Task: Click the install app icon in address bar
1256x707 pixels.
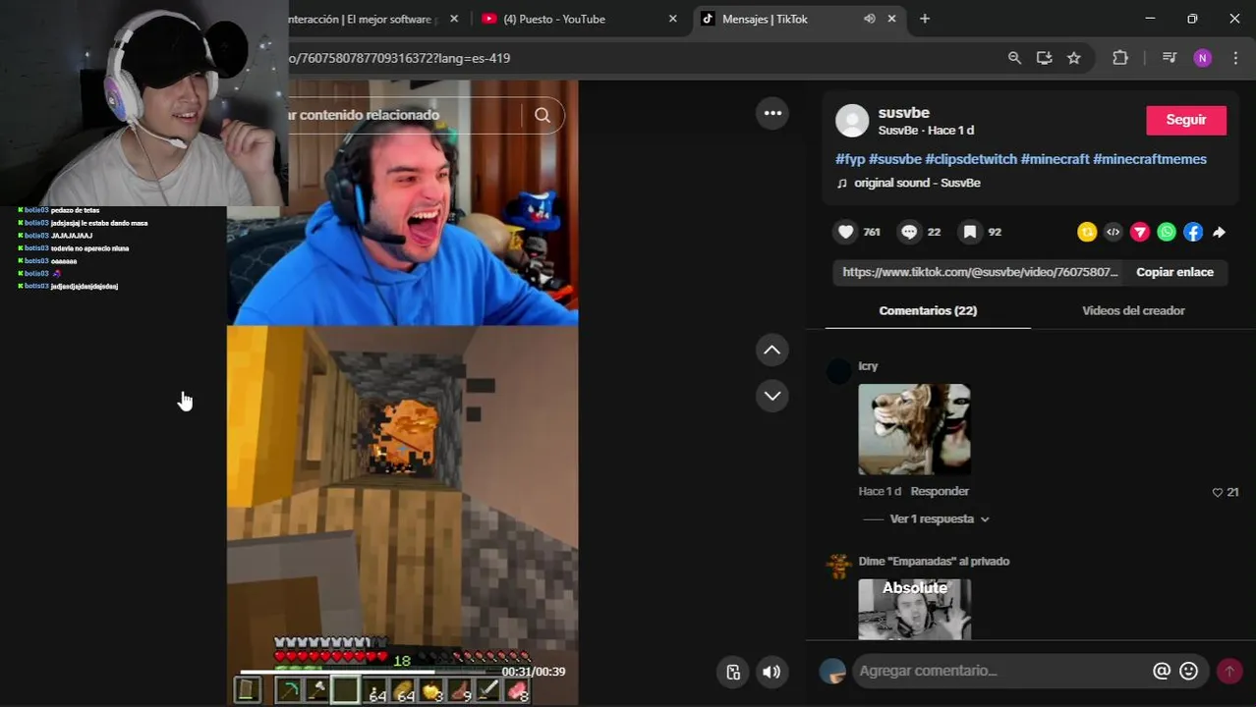Action: coord(1044,58)
